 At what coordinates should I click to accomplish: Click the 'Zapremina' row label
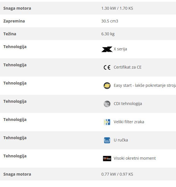tap(14, 21)
